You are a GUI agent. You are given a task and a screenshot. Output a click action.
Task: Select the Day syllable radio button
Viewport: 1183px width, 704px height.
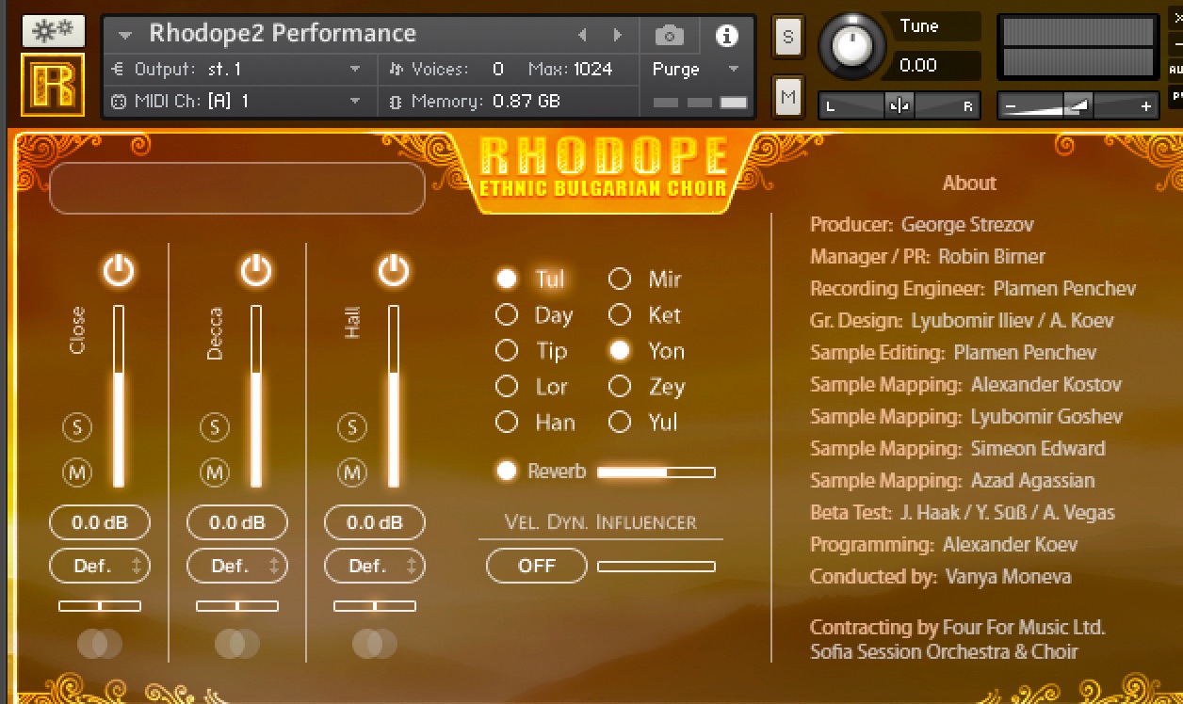[x=507, y=315]
